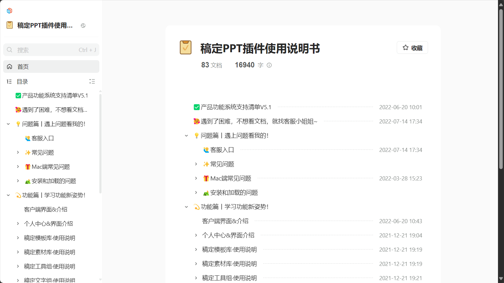Collapse 功能篇 section in main list

(187, 207)
